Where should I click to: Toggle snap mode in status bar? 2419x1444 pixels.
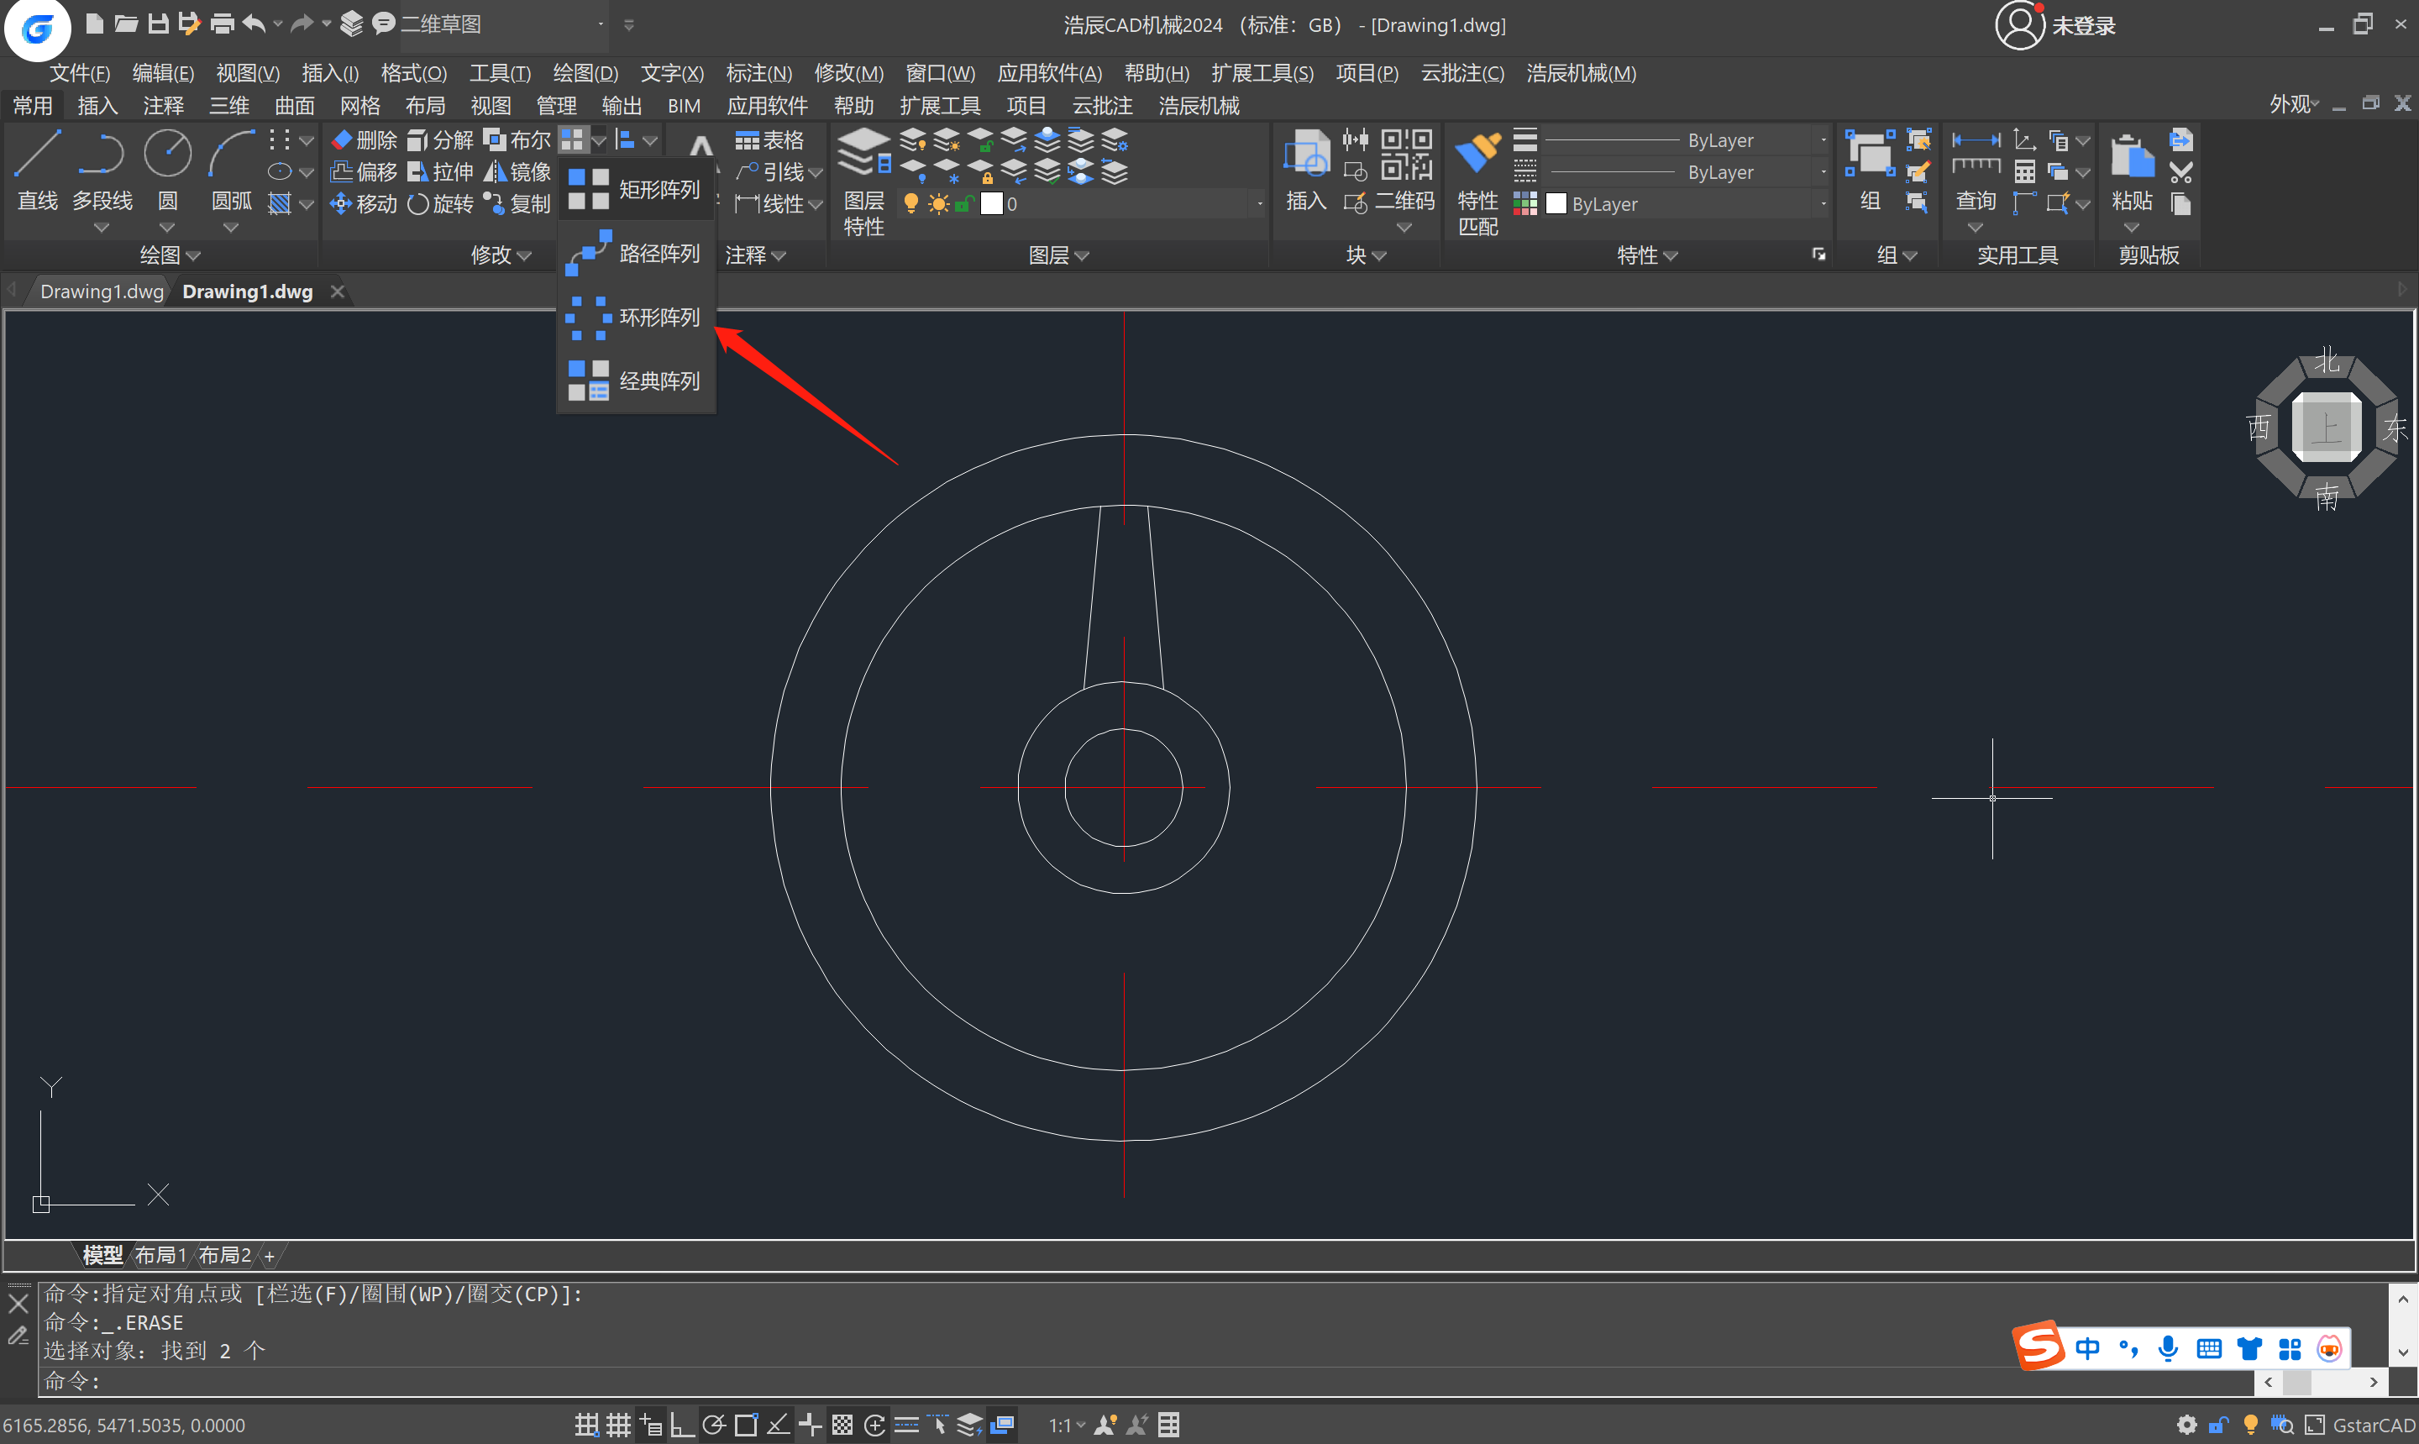pos(585,1426)
